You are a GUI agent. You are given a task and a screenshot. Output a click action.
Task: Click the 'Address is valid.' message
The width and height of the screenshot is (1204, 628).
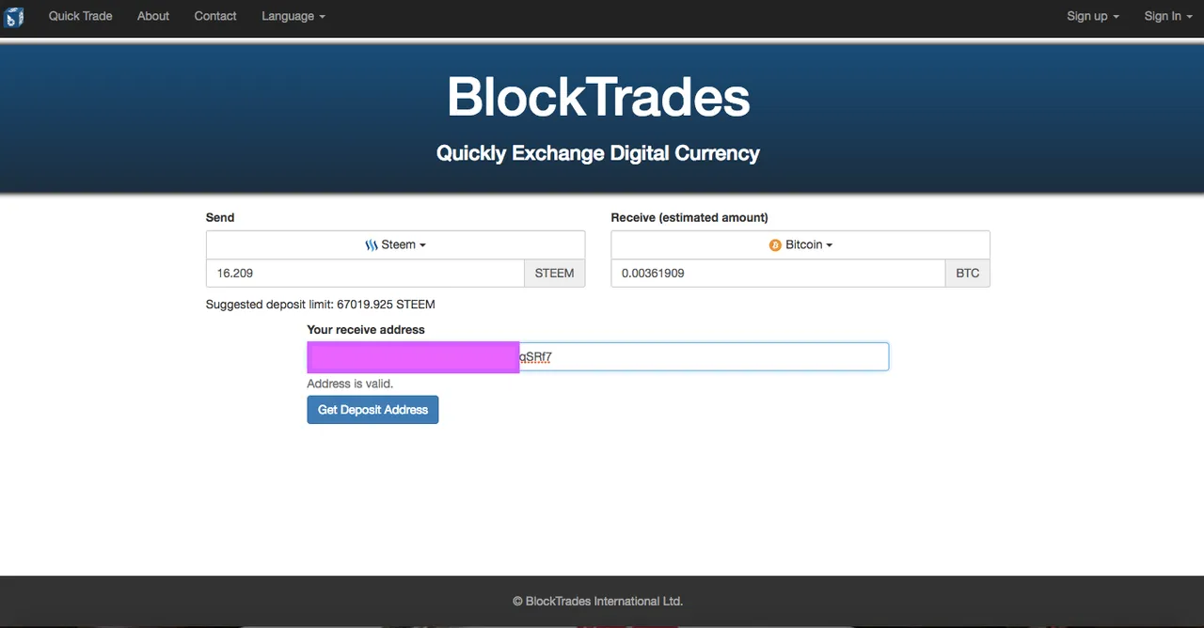[x=350, y=384]
